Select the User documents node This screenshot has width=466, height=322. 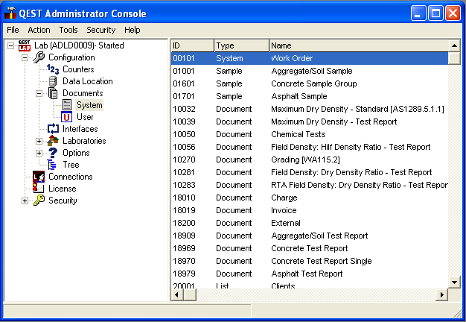pos(85,117)
